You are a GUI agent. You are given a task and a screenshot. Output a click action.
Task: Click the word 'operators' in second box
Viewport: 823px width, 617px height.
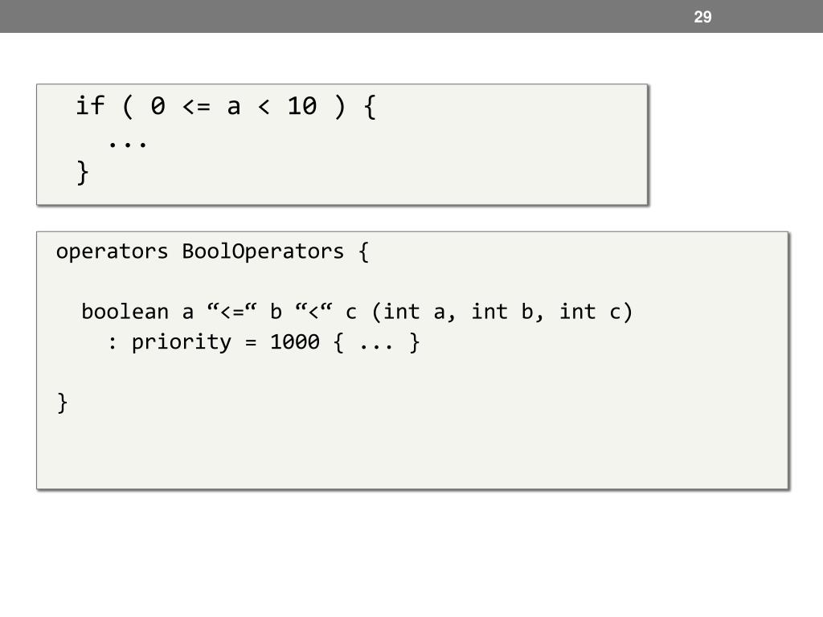[x=112, y=251]
